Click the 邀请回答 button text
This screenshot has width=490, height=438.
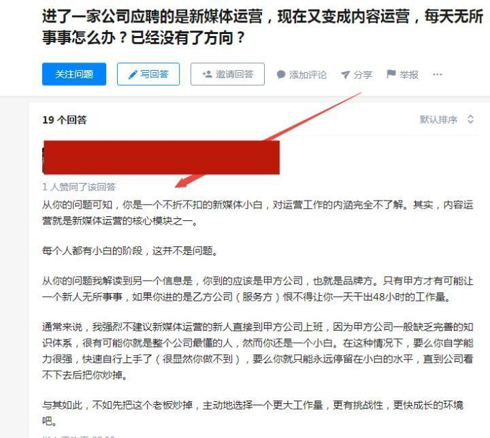pos(234,74)
